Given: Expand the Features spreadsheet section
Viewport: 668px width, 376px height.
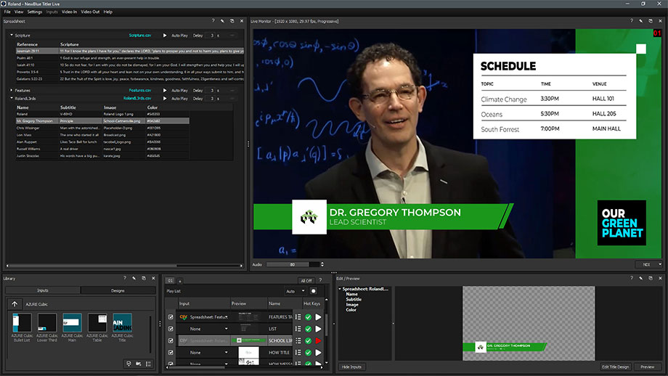Looking at the screenshot, I should point(12,90).
